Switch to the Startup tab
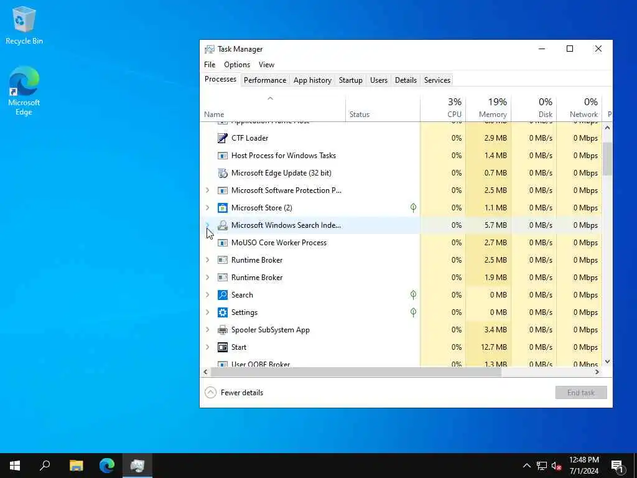This screenshot has height=478, width=637. pyautogui.click(x=351, y=80)
